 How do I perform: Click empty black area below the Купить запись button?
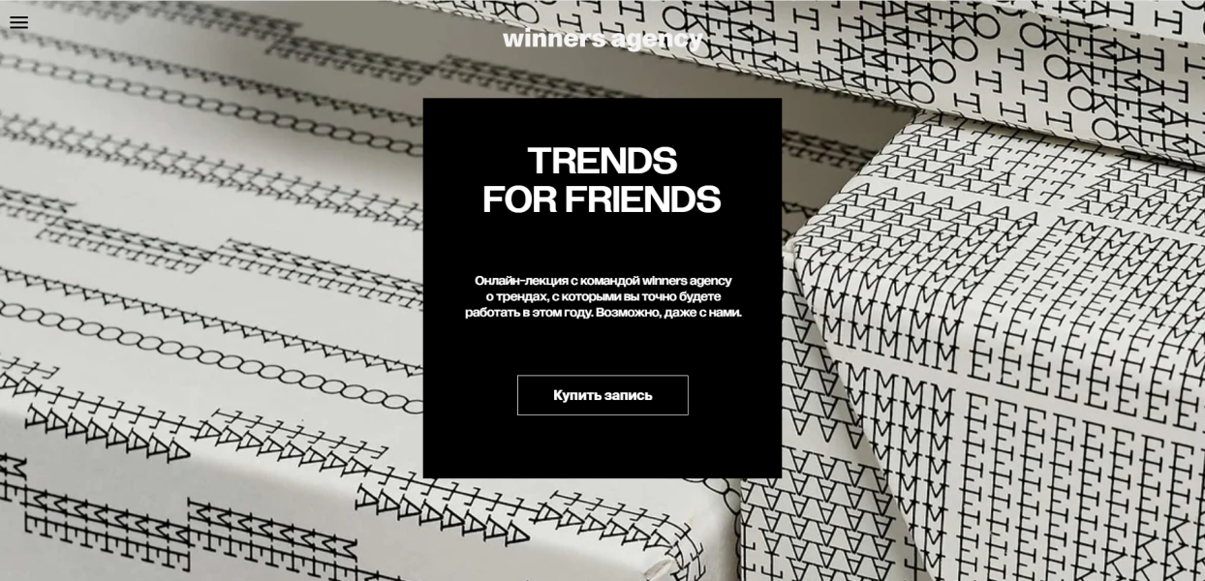pyautogui.click(x=602, y=447)
